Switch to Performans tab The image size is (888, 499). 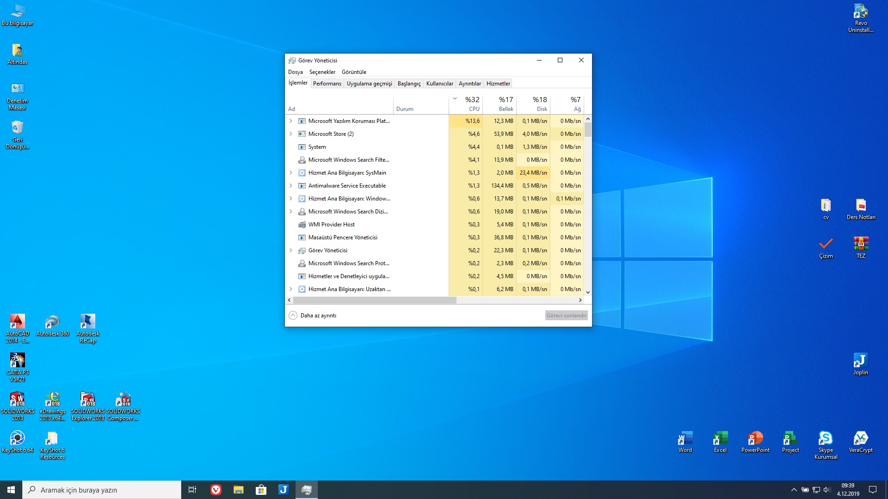pyautogui.click(x=327, y=84)
